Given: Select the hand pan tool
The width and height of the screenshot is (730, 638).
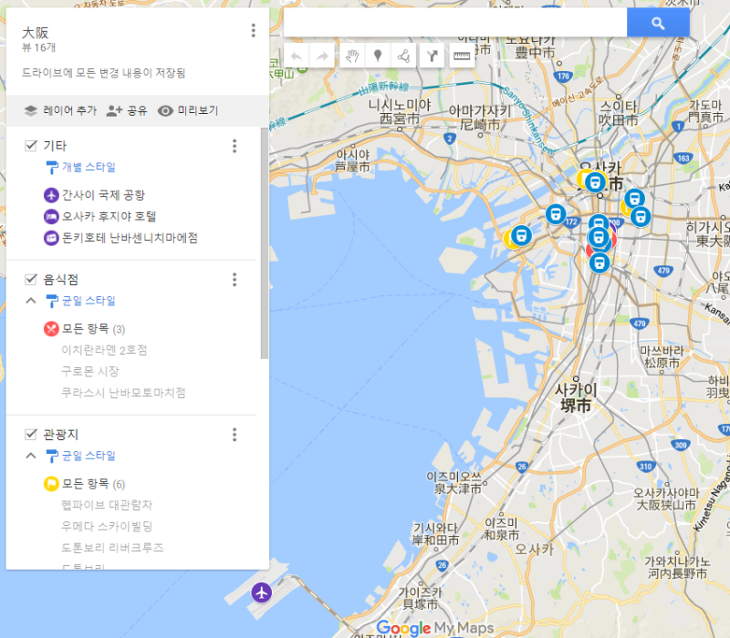Looking at the screenshot, I should click(352, 57).
